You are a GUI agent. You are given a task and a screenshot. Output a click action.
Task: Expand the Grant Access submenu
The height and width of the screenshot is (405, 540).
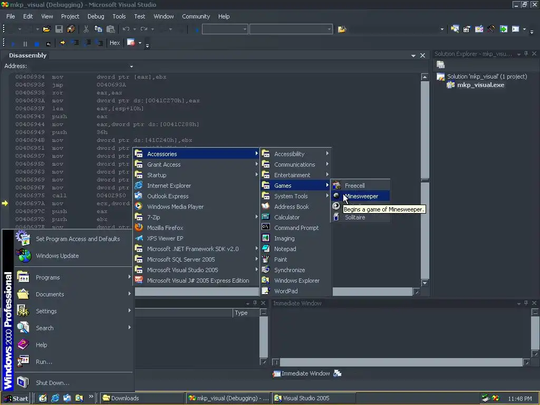click(x=196, y=165)
